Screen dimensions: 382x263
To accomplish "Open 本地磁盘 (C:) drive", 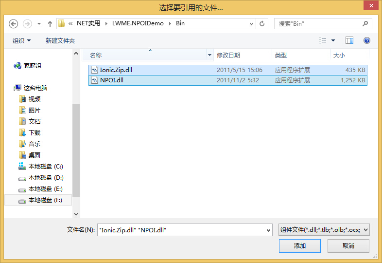I will 46,167.
